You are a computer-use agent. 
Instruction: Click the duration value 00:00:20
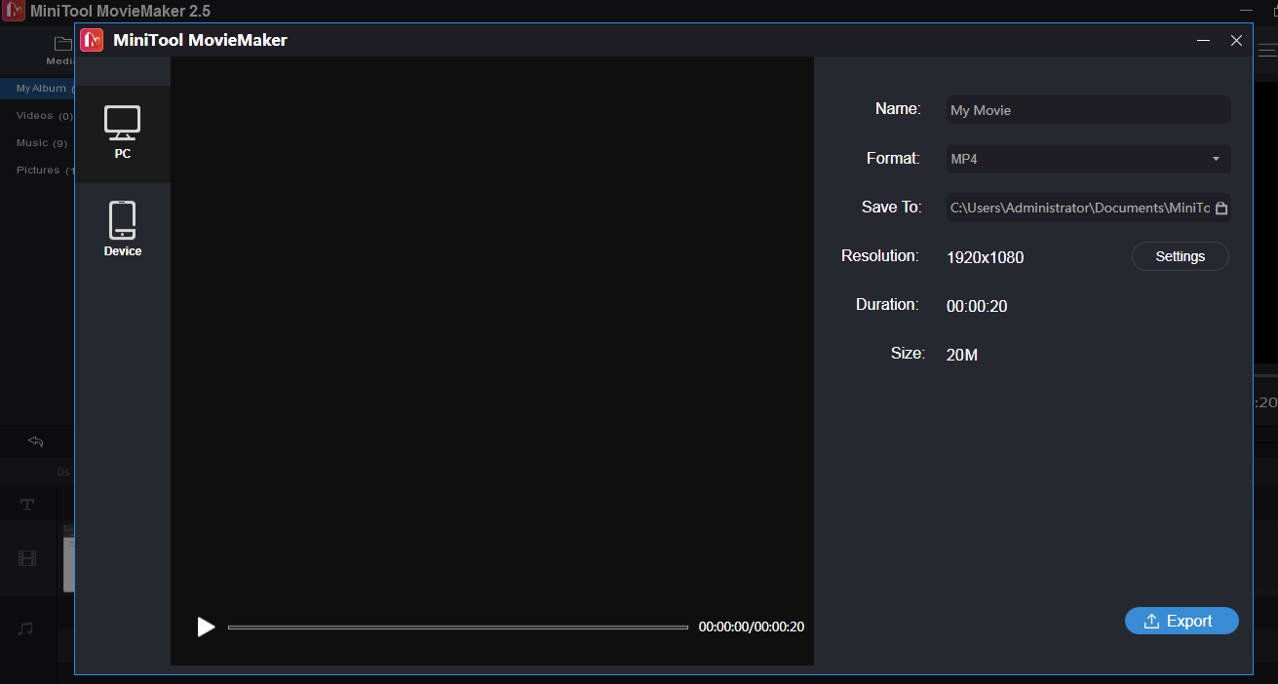tap(977, 306)
